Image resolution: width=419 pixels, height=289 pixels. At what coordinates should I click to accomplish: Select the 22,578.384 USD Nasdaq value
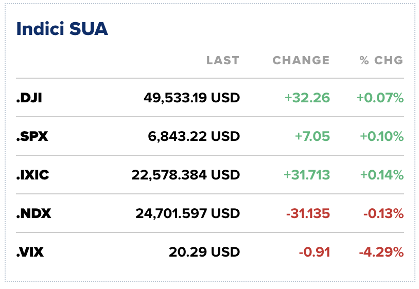pos(186,175)
